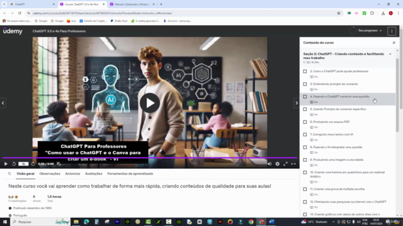Image resolution: width=403 pixels, height=226 pixels.
Task: Check lecture 7 Corrigindo meus textos com IA
Action: point(305,135)
